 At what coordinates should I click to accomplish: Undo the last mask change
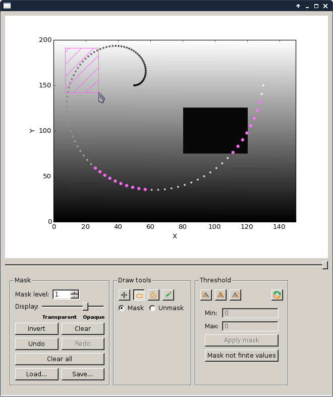[36, 344]
